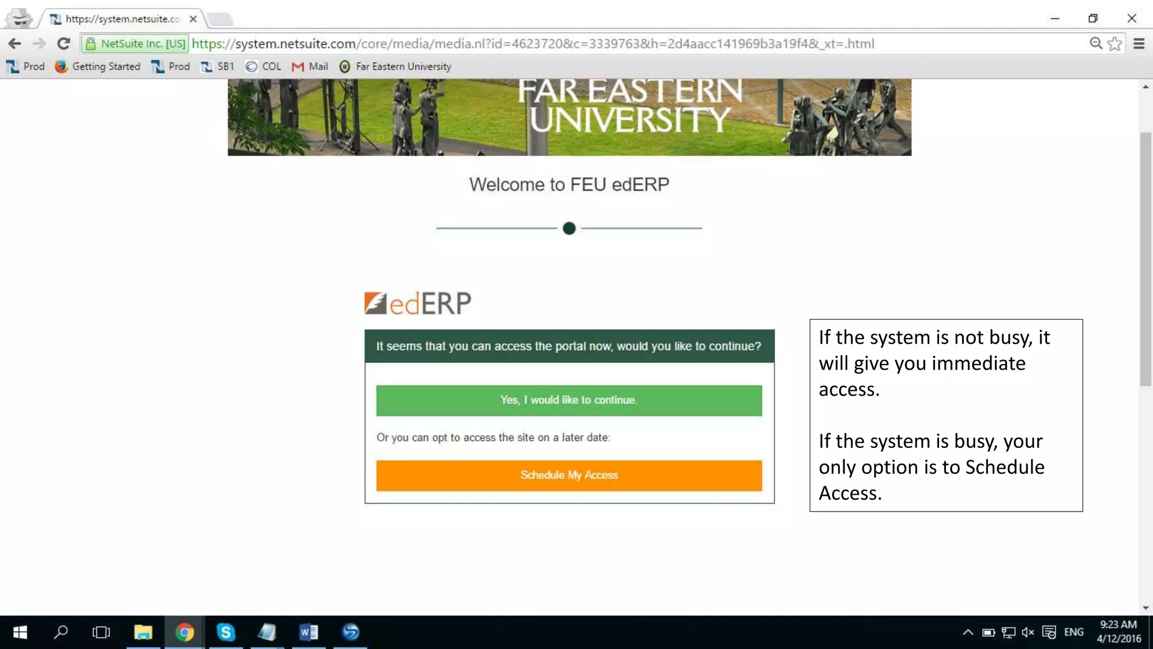Click the zoom magnifier icon in address bar
This screenshot has width=1153, height=649.
tap(1095, 43)
